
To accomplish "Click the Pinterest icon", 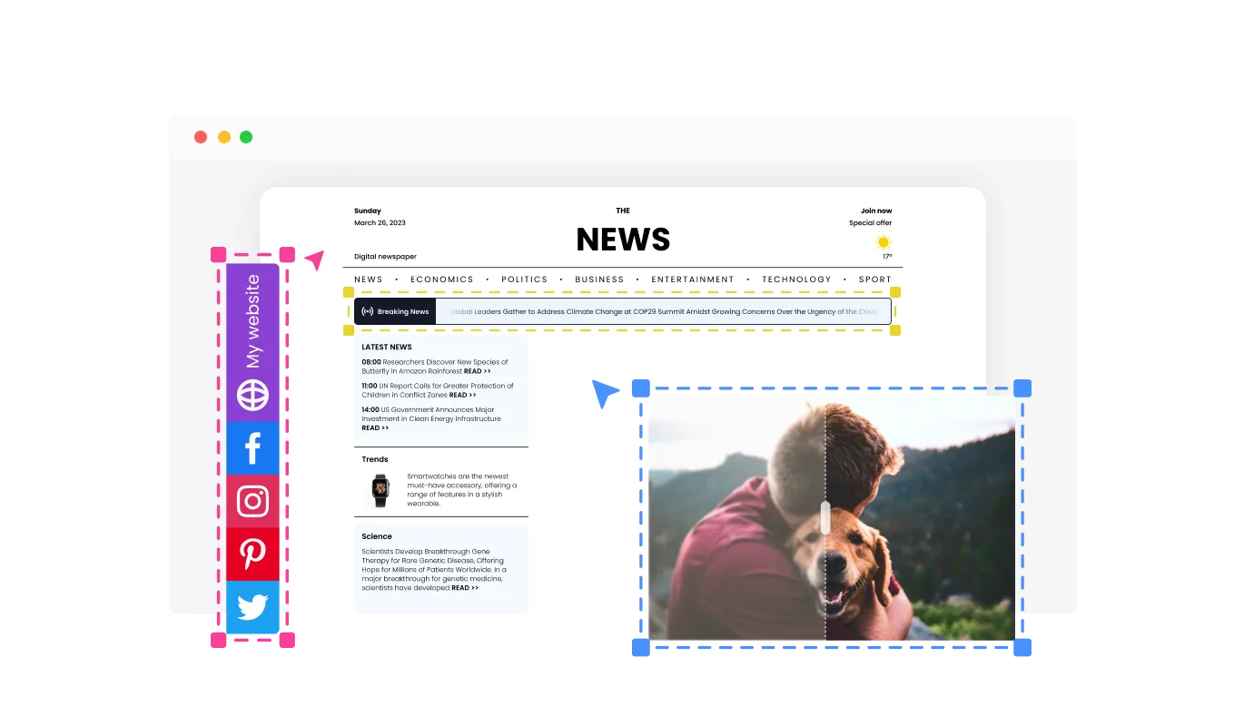I will (x=252, y=554).
